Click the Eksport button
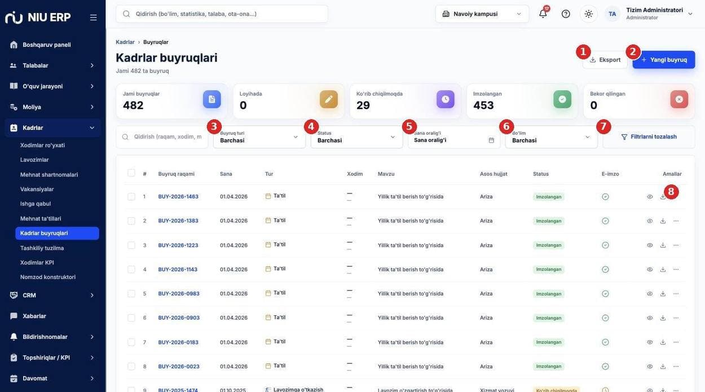Viewport: 705px width, 392px height. click(x=605, y=60)
